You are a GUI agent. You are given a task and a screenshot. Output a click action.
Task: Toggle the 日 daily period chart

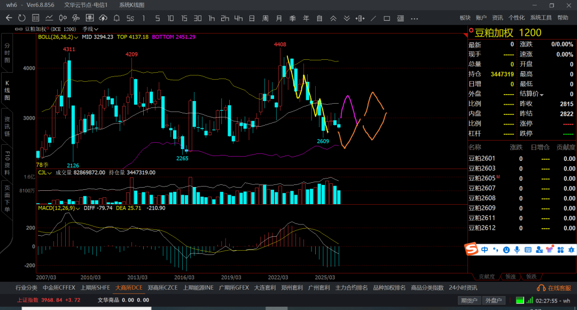252,18
